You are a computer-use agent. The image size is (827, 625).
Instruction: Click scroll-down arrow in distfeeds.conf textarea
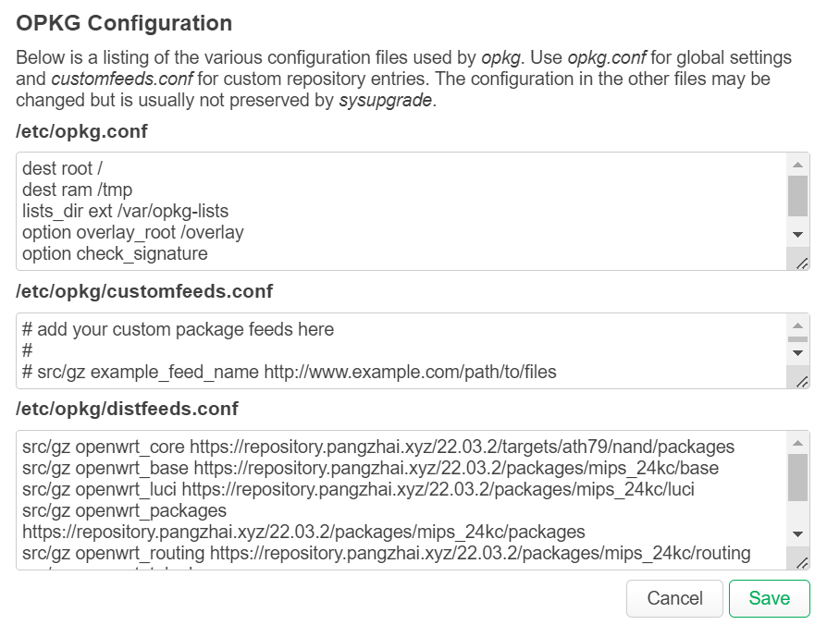(797, 533)
